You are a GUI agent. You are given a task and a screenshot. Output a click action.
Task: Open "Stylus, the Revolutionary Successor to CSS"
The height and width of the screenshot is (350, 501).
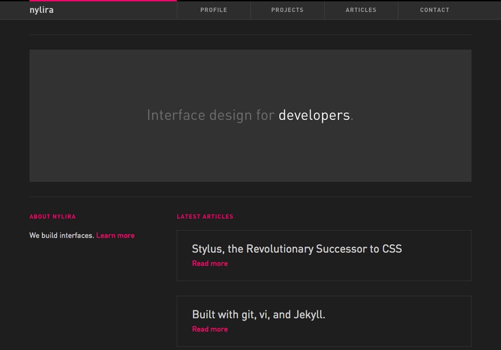pos(297,249)
